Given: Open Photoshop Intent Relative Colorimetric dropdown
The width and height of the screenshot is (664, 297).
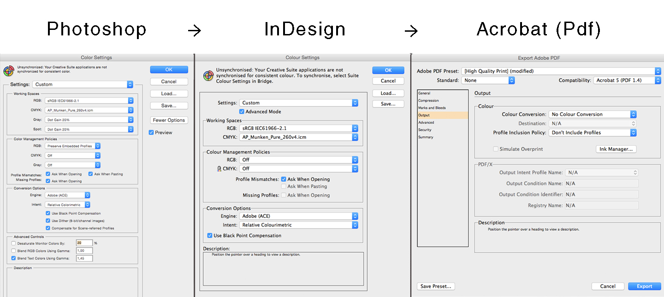Looking at the screenshot, I should 68,205.
